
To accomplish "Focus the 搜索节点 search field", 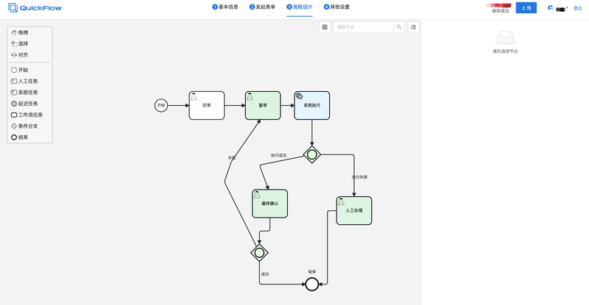I will [x=363, y=27].
